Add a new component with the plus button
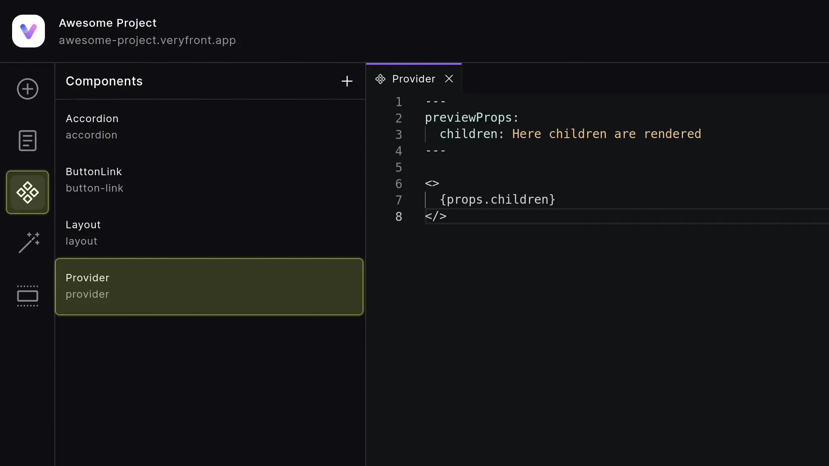The height and width of the screenshot is (466, 829). (x=347, y=81)
